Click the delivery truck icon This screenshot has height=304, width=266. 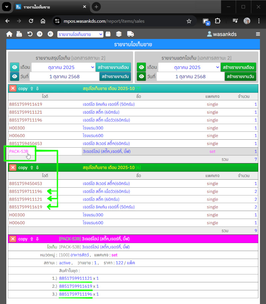[130, 34]
